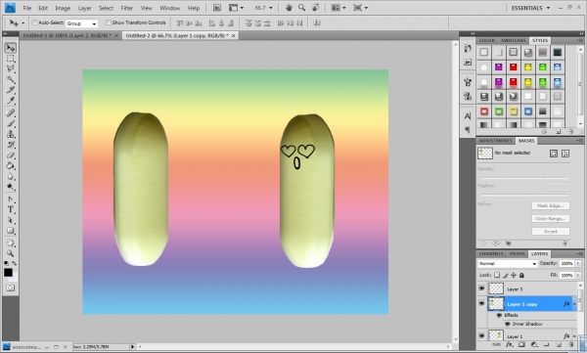Hide Layer 3 visibility eye
The height and width of the screenshot is (353, 587).
481,288
